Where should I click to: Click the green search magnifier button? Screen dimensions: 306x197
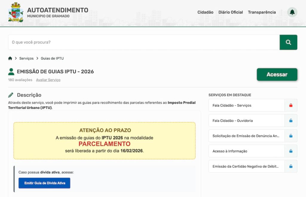click(288, 42)
